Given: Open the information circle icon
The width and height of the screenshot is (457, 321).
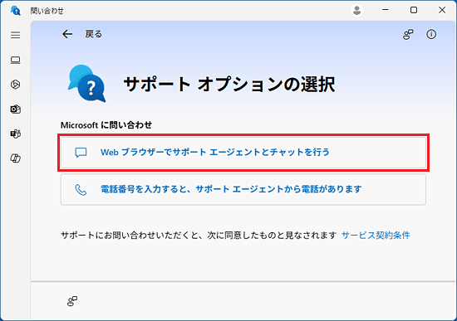Looking at the screenshot, I should click(x=431, y=34).
